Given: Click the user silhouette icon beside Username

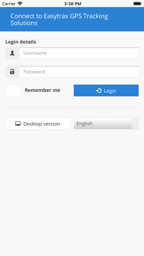Looking at the screenshot, I should pyautogui.click(x=12, y=53).
